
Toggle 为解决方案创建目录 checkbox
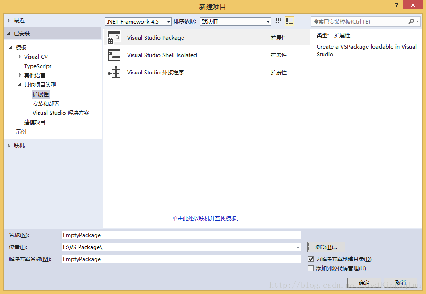pos(310,259)
